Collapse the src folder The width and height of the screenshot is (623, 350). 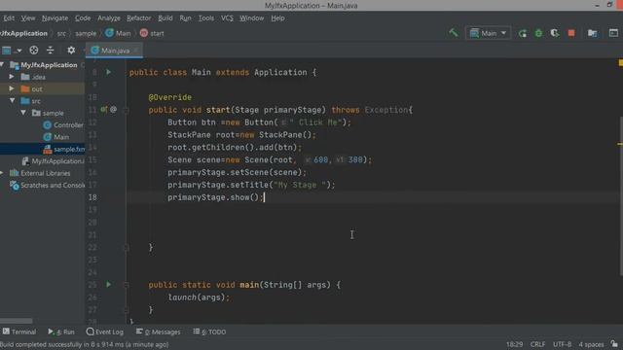pos(13,101)
